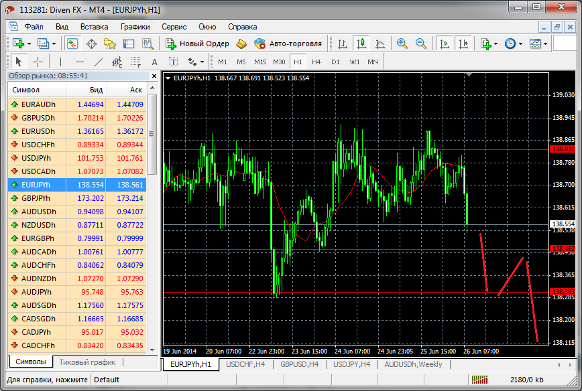
Task: Switch to M15 timeframe
Action: 260,62
